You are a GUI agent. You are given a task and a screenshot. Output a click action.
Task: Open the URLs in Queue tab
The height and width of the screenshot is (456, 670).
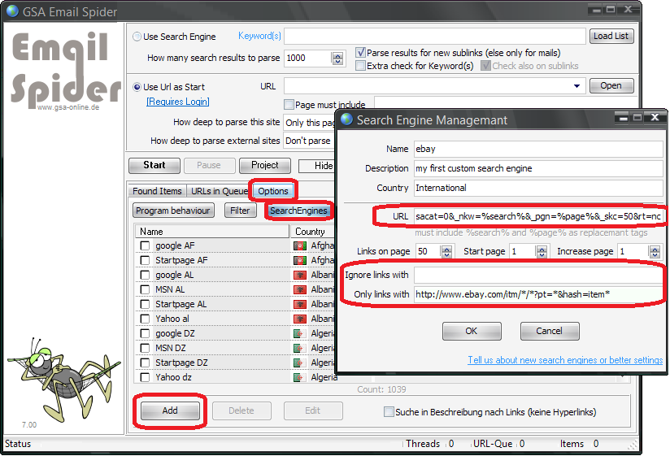coord(218,192)
